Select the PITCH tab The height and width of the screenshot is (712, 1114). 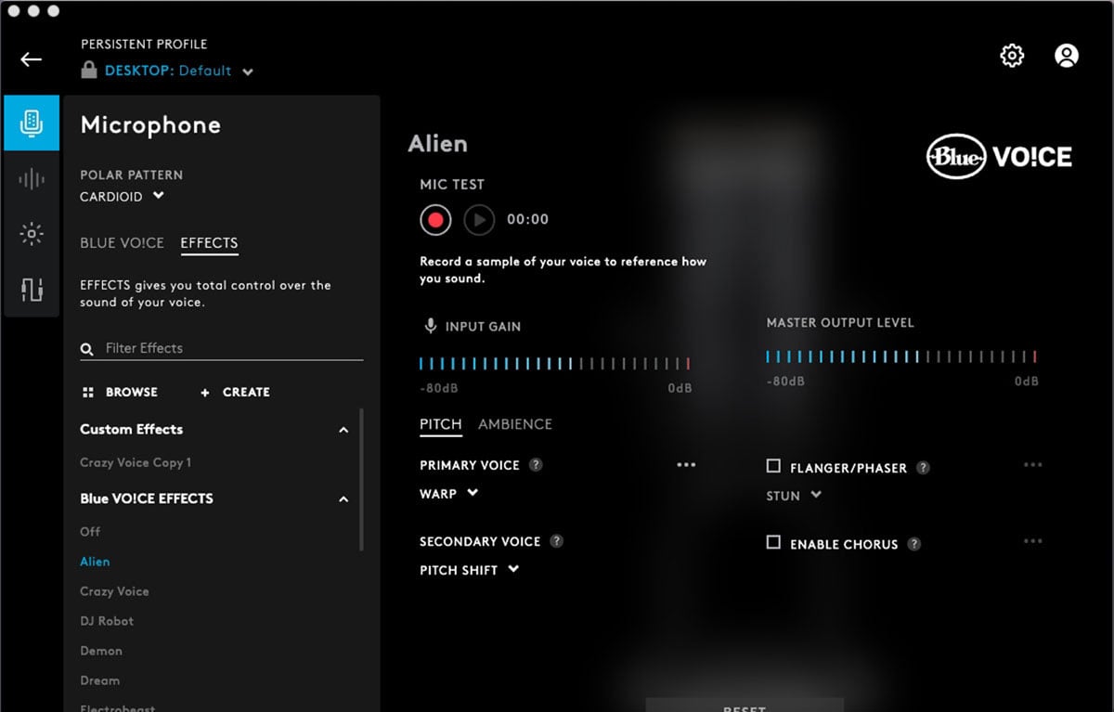coord(441,424)
